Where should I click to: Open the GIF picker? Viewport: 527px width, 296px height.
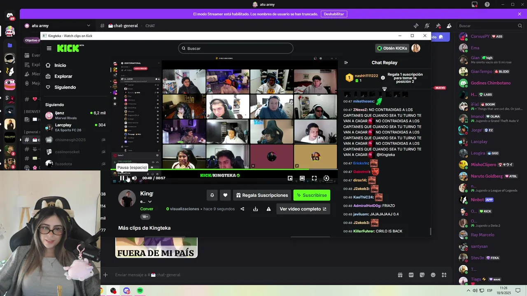tap(411, 275)
